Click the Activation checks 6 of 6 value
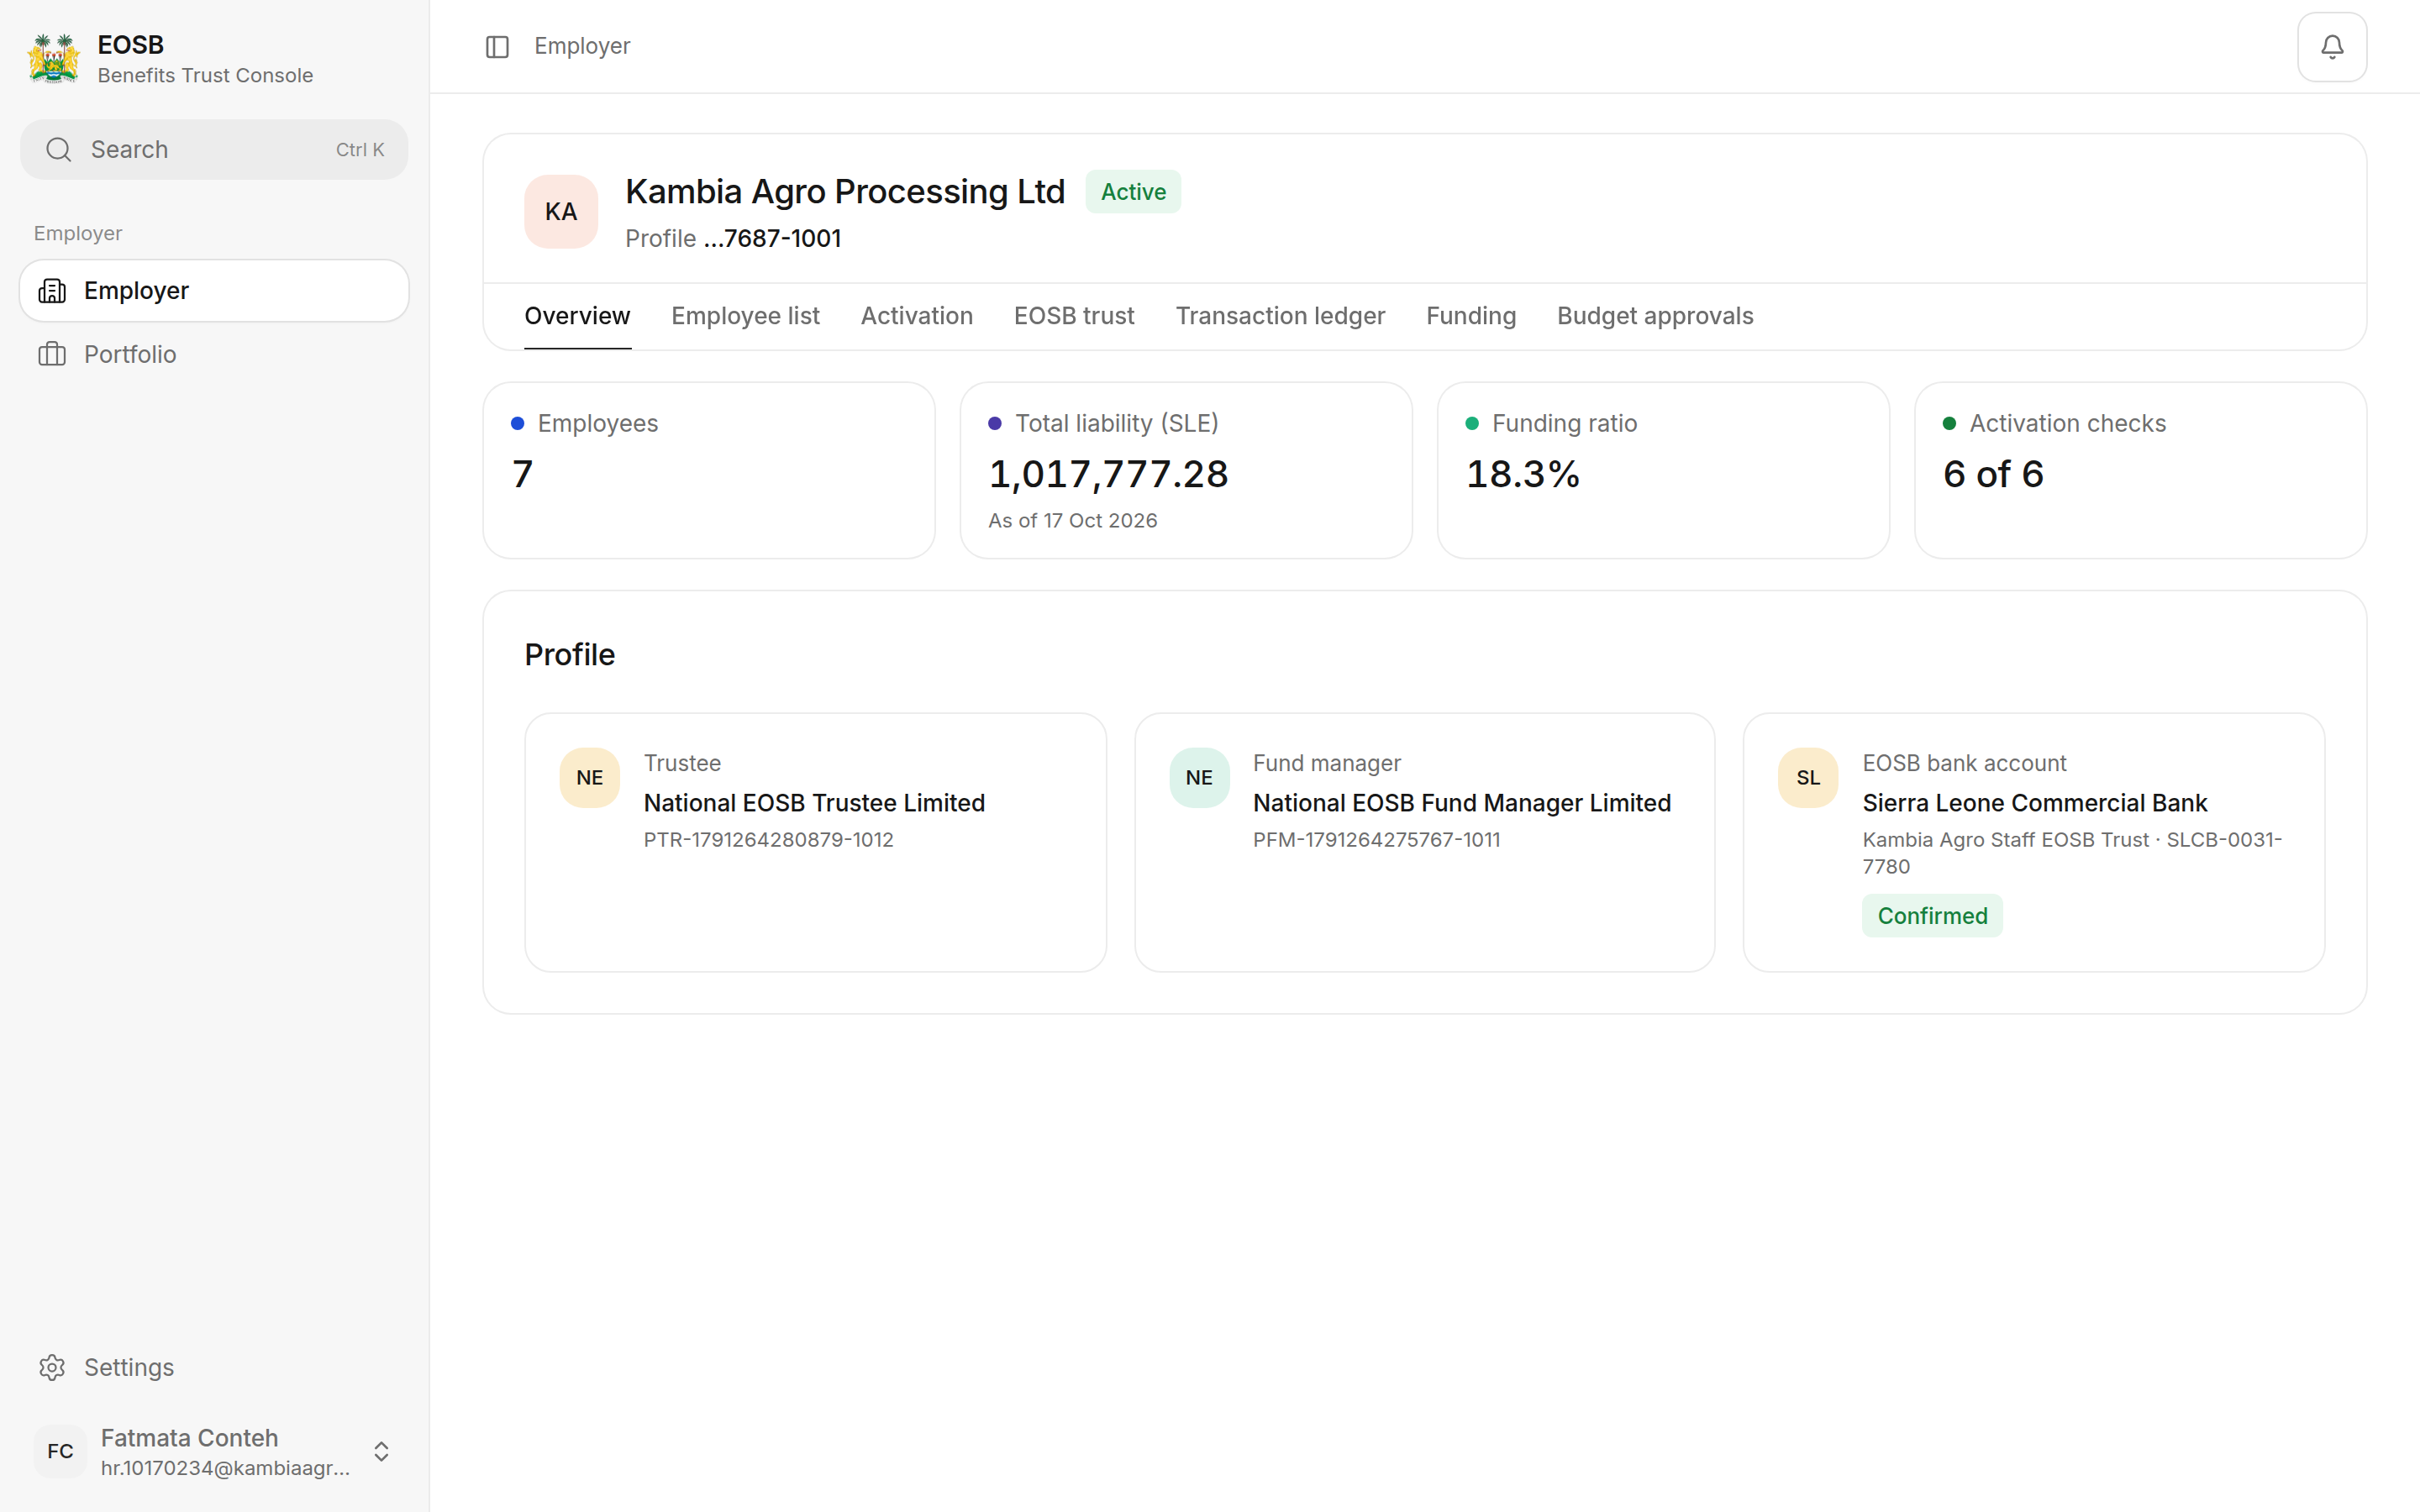The height and width of the screenshot is (1512, 2420). click(1993, 474)
